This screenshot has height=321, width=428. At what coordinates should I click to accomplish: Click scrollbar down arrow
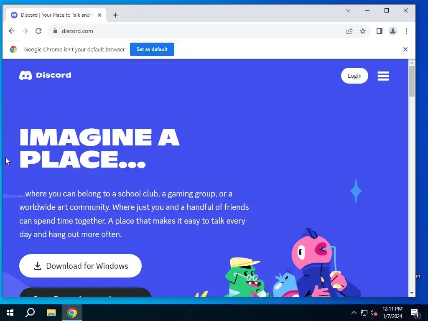(412, 293)
